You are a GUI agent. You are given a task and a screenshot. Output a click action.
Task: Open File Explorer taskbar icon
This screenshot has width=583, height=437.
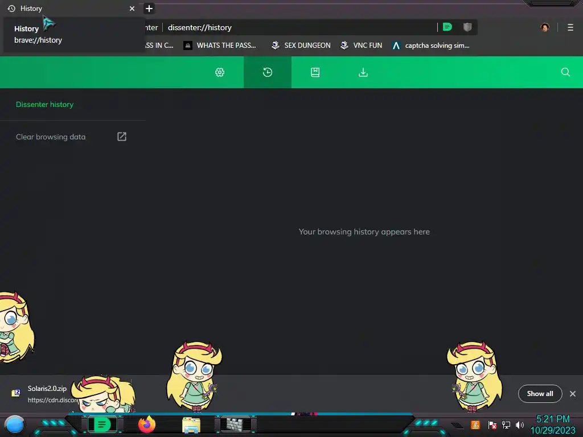(191, 425)
